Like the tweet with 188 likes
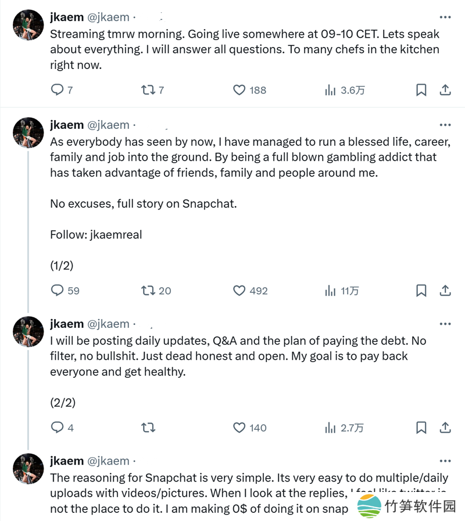Viewport: 465px width, 521px height. point(239,90)
